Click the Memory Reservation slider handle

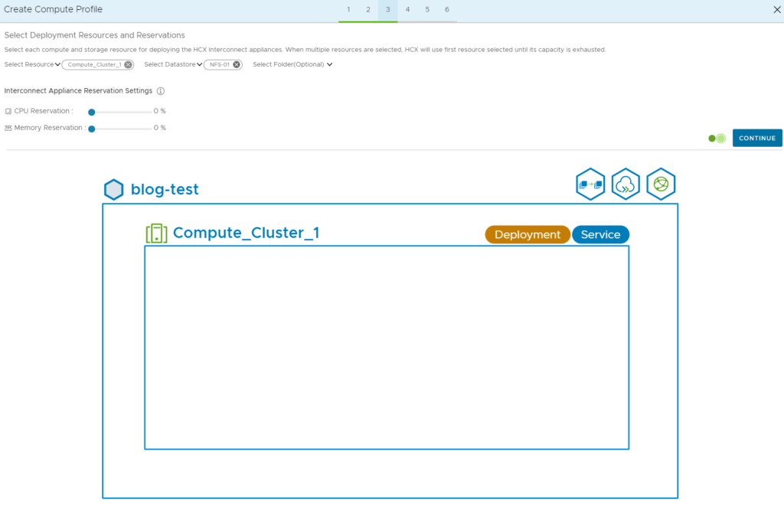coord(92,129)
